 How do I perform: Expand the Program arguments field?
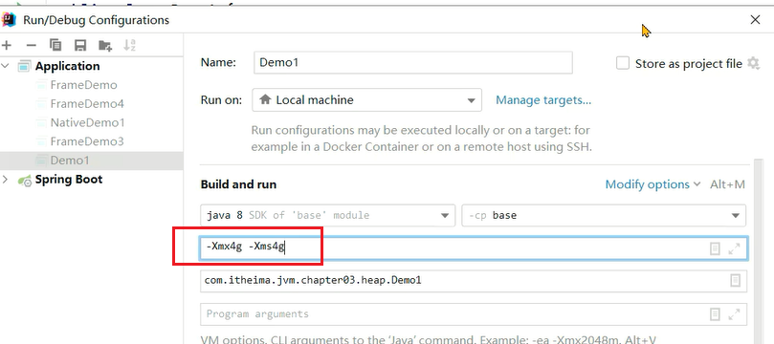(734, 314)
